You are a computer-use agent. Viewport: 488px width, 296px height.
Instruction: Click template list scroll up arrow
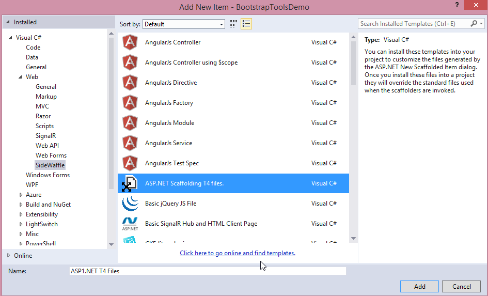click(353, 37)
